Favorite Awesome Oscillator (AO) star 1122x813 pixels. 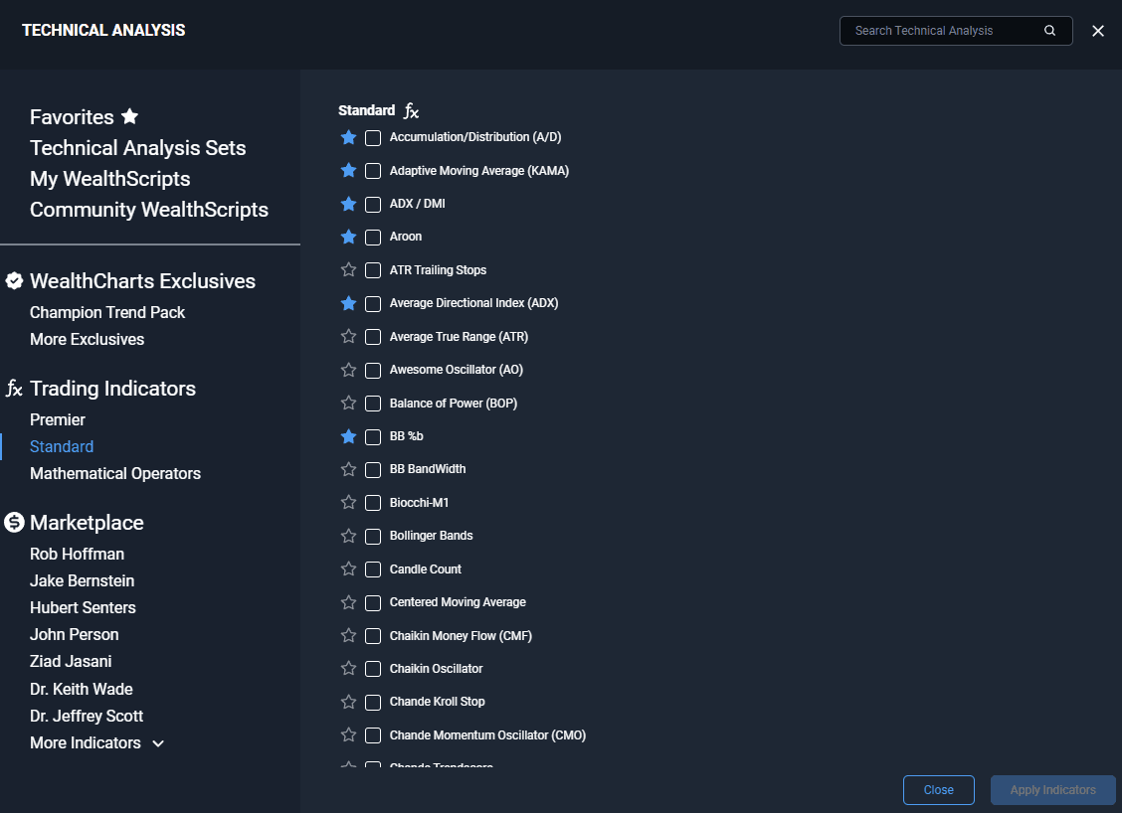pos(348,370)
